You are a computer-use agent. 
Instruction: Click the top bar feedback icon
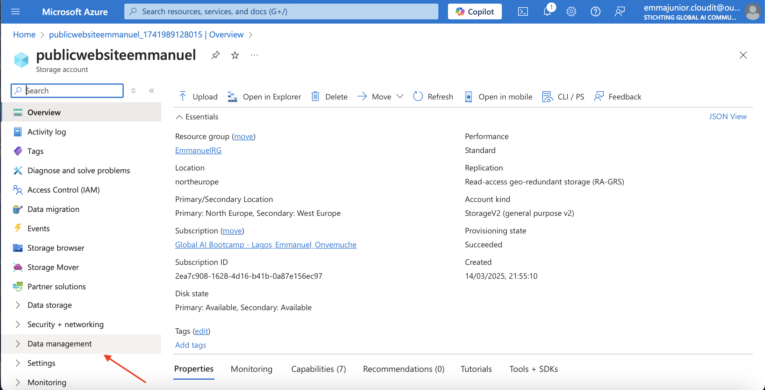(x=620, y=12)
